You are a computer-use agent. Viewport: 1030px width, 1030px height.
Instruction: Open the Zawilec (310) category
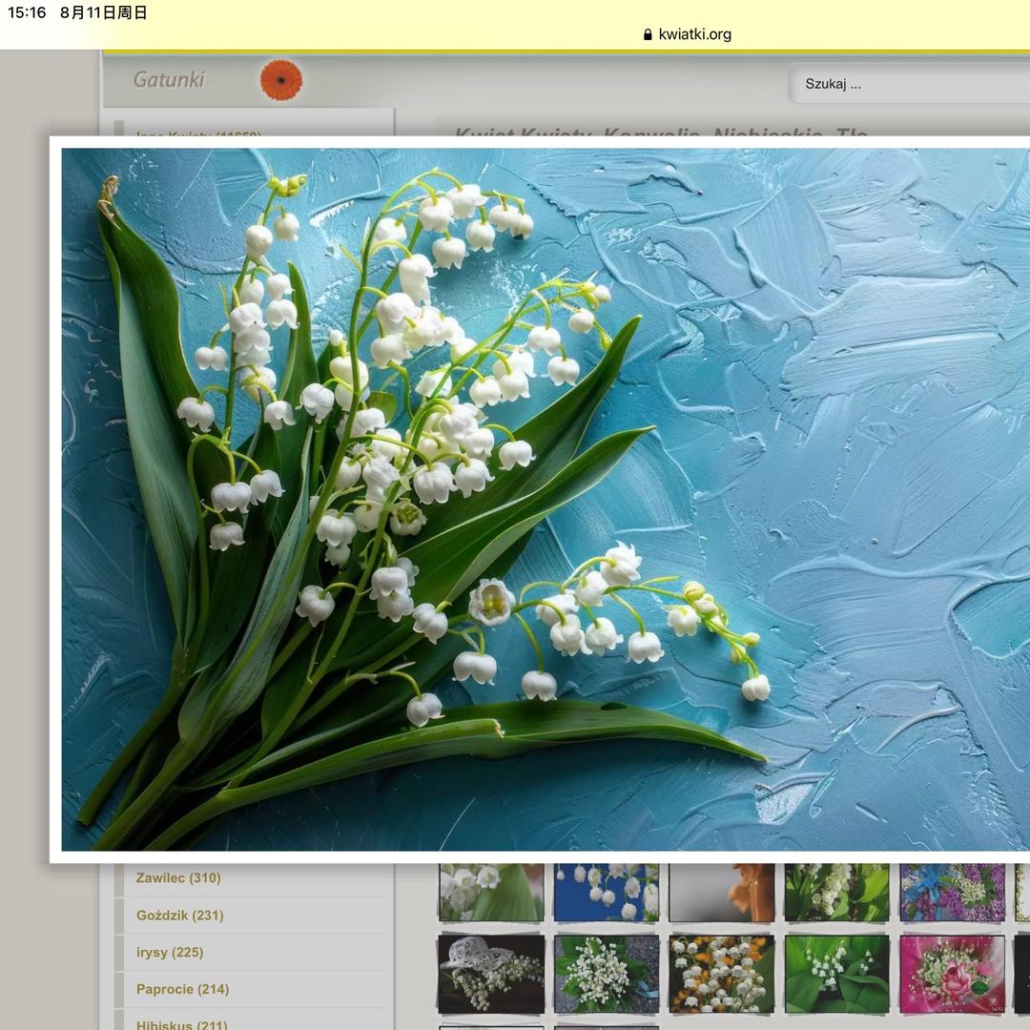pyautogui.click(x=178, y=877)
